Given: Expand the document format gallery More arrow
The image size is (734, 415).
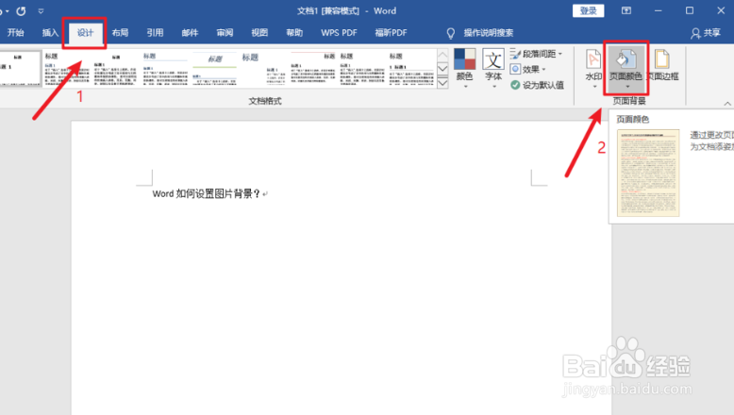Looking at the screenshot, I should 442,83.
